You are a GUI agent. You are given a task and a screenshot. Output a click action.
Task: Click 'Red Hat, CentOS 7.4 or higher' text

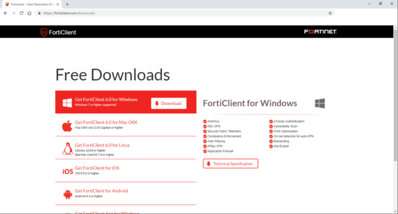(x=94, y=155)
